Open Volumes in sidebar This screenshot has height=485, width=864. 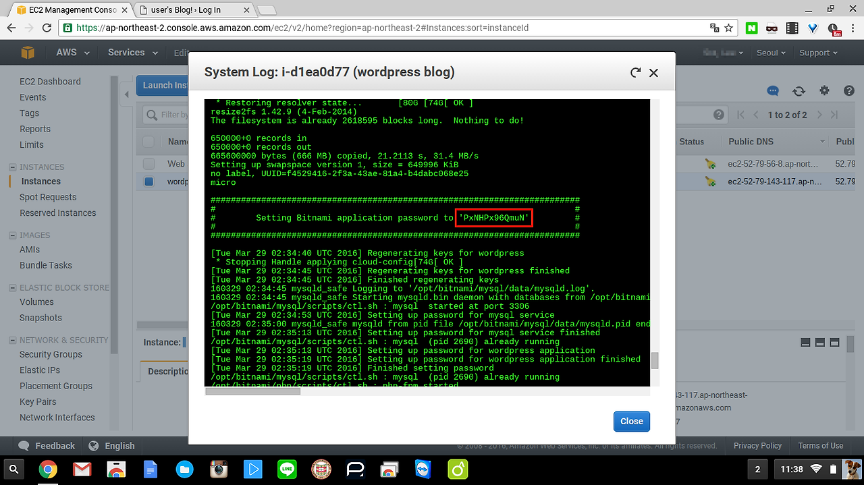point(36,302)
